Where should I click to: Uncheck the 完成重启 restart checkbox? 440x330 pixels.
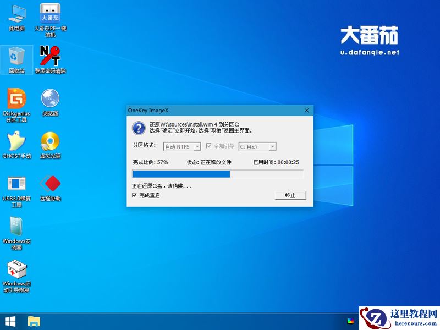134,196
